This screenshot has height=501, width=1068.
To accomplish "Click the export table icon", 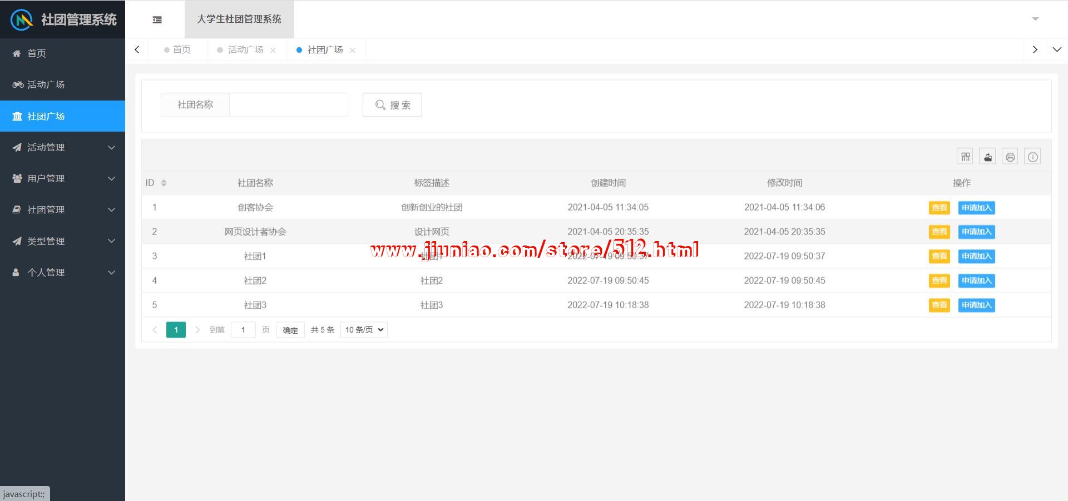I will tap(988, 157).
